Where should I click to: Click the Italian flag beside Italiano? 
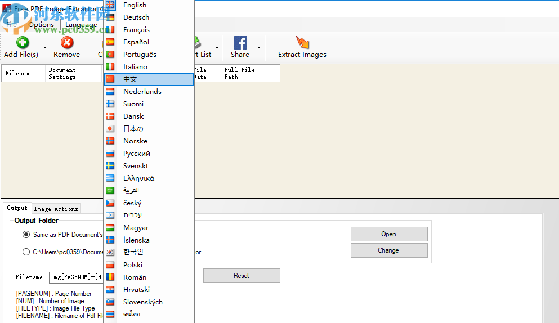tap(110, 66)
